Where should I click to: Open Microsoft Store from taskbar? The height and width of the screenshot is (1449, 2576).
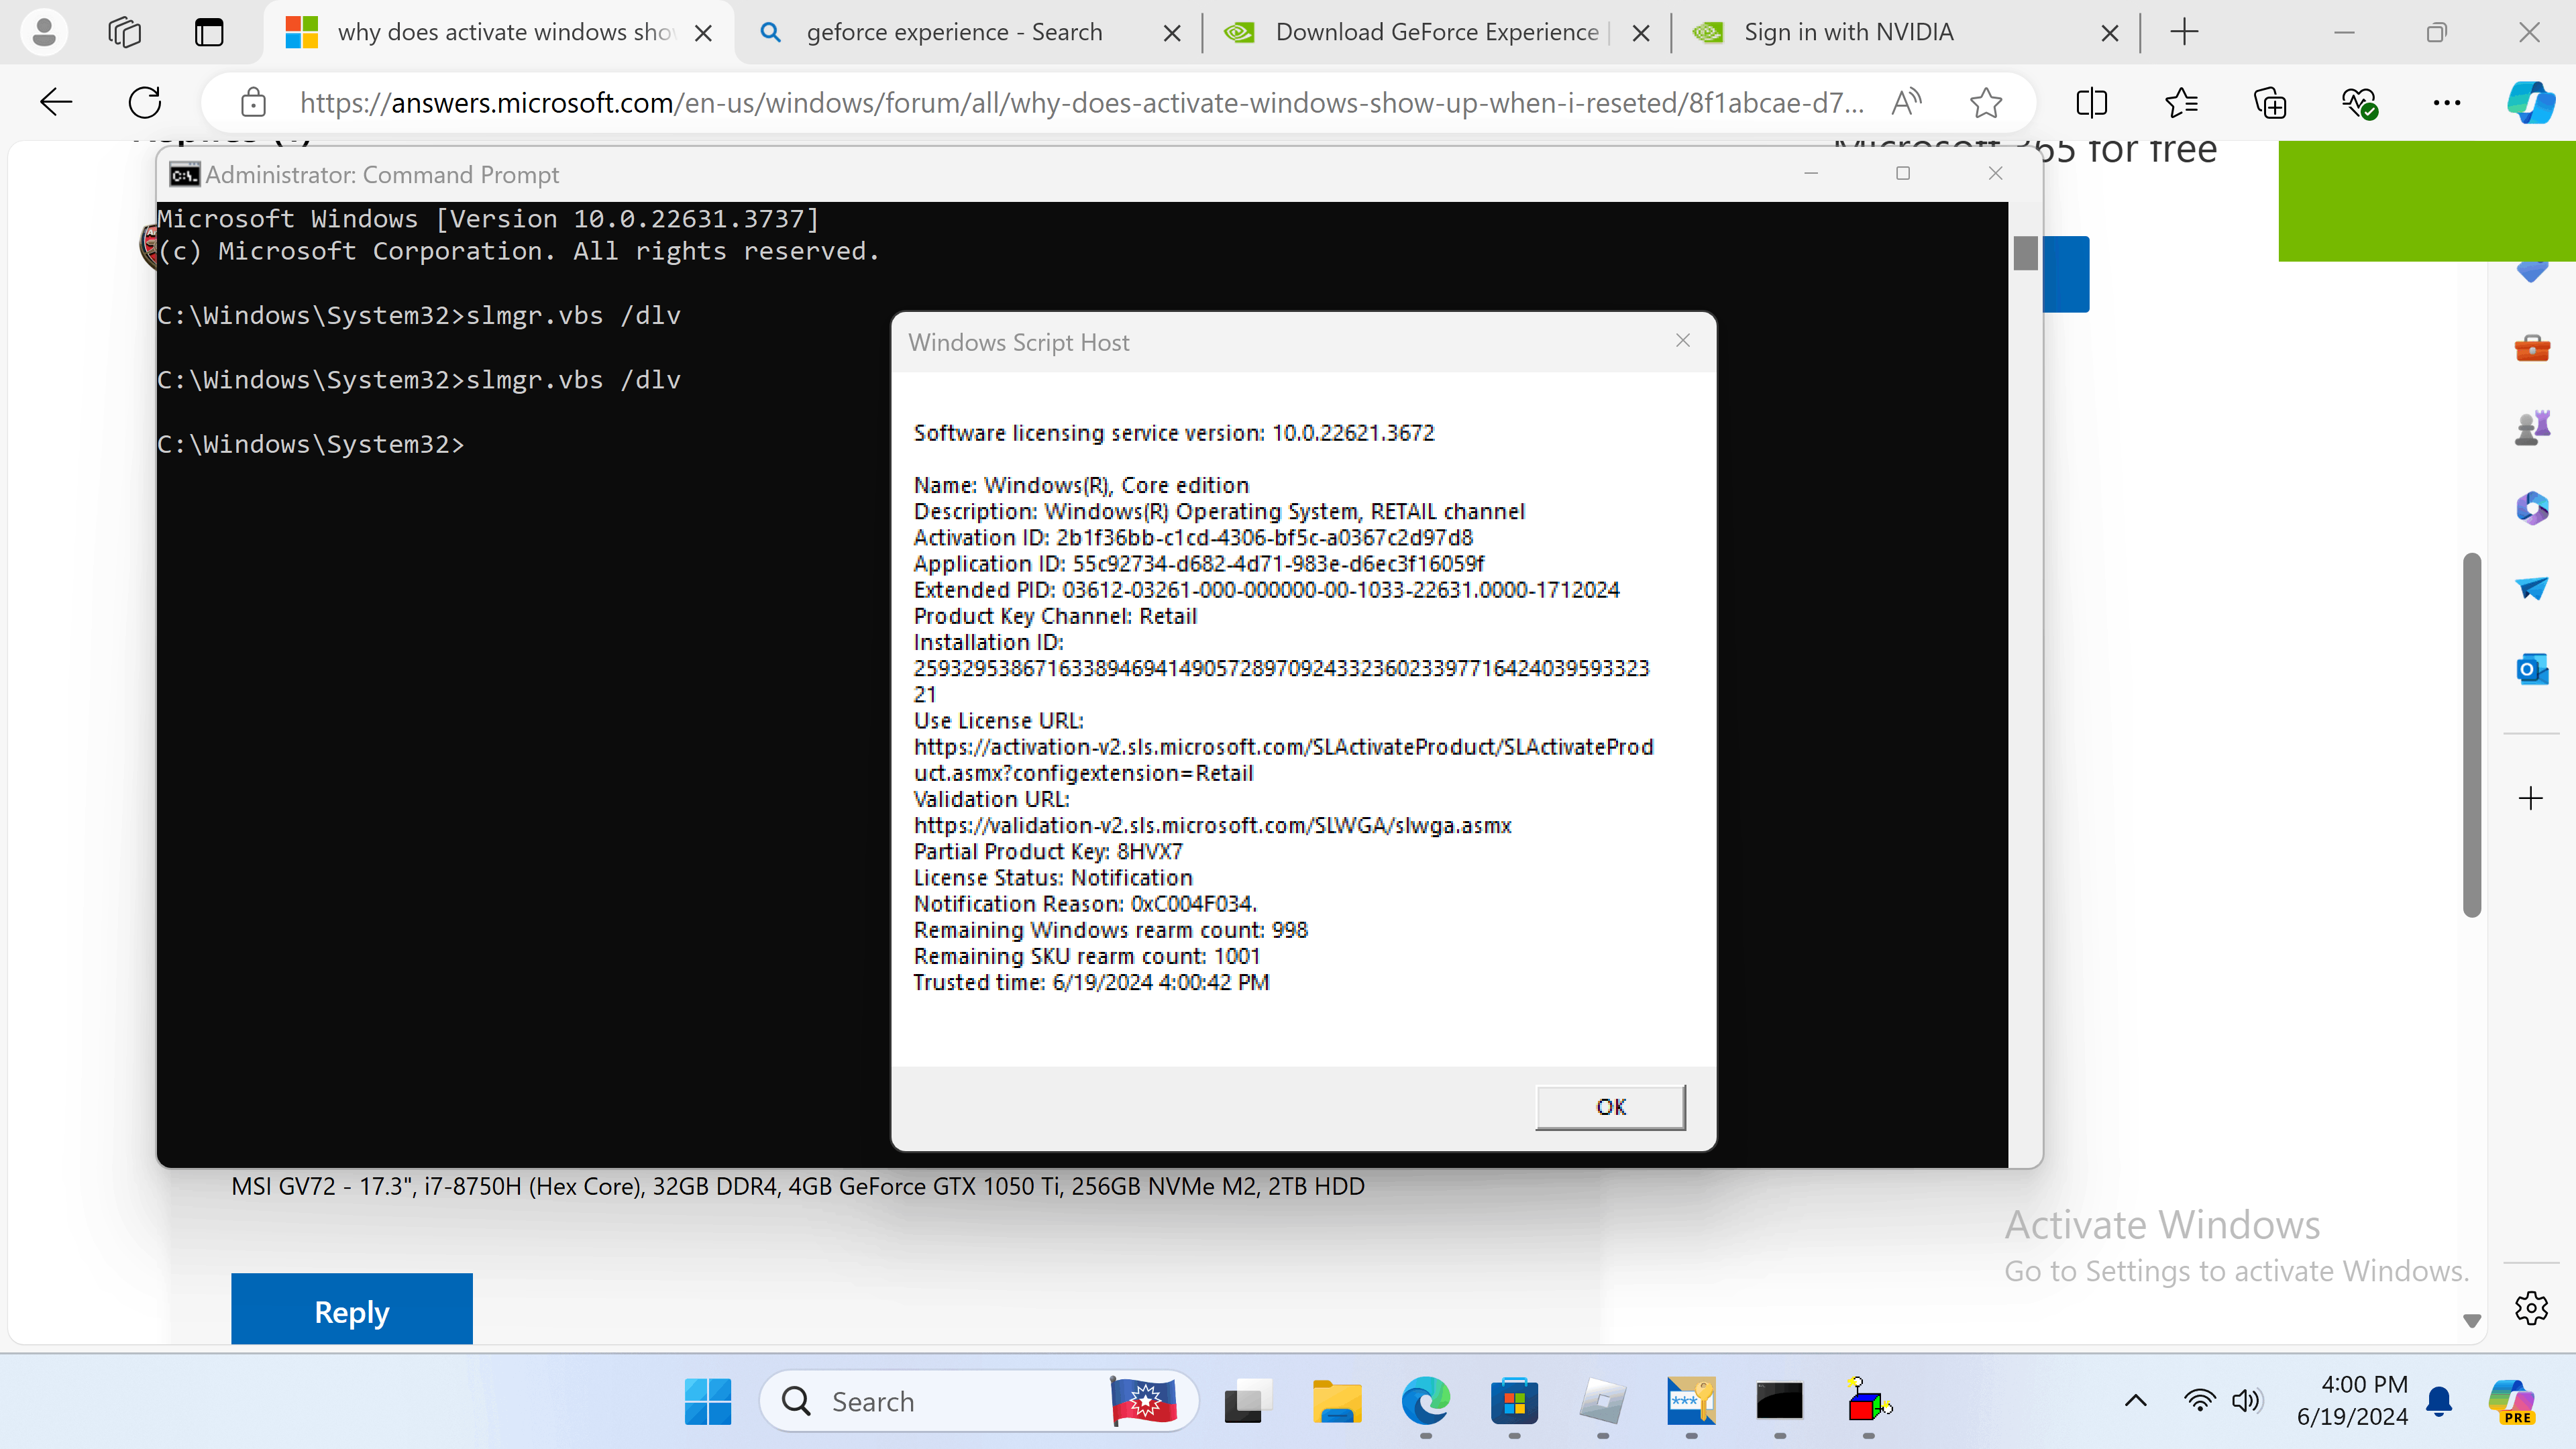tap(1514, 1402)
